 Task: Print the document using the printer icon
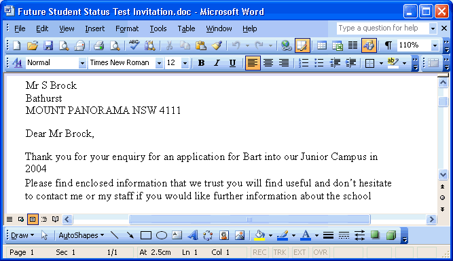click(x=98, y=45)
